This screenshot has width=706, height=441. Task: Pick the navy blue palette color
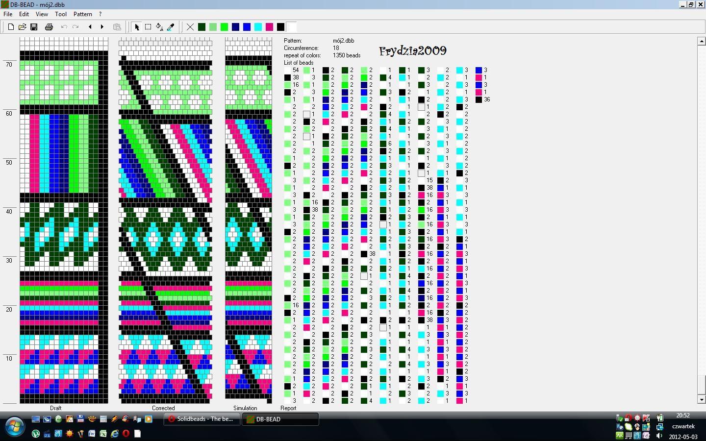pos(235,27)
